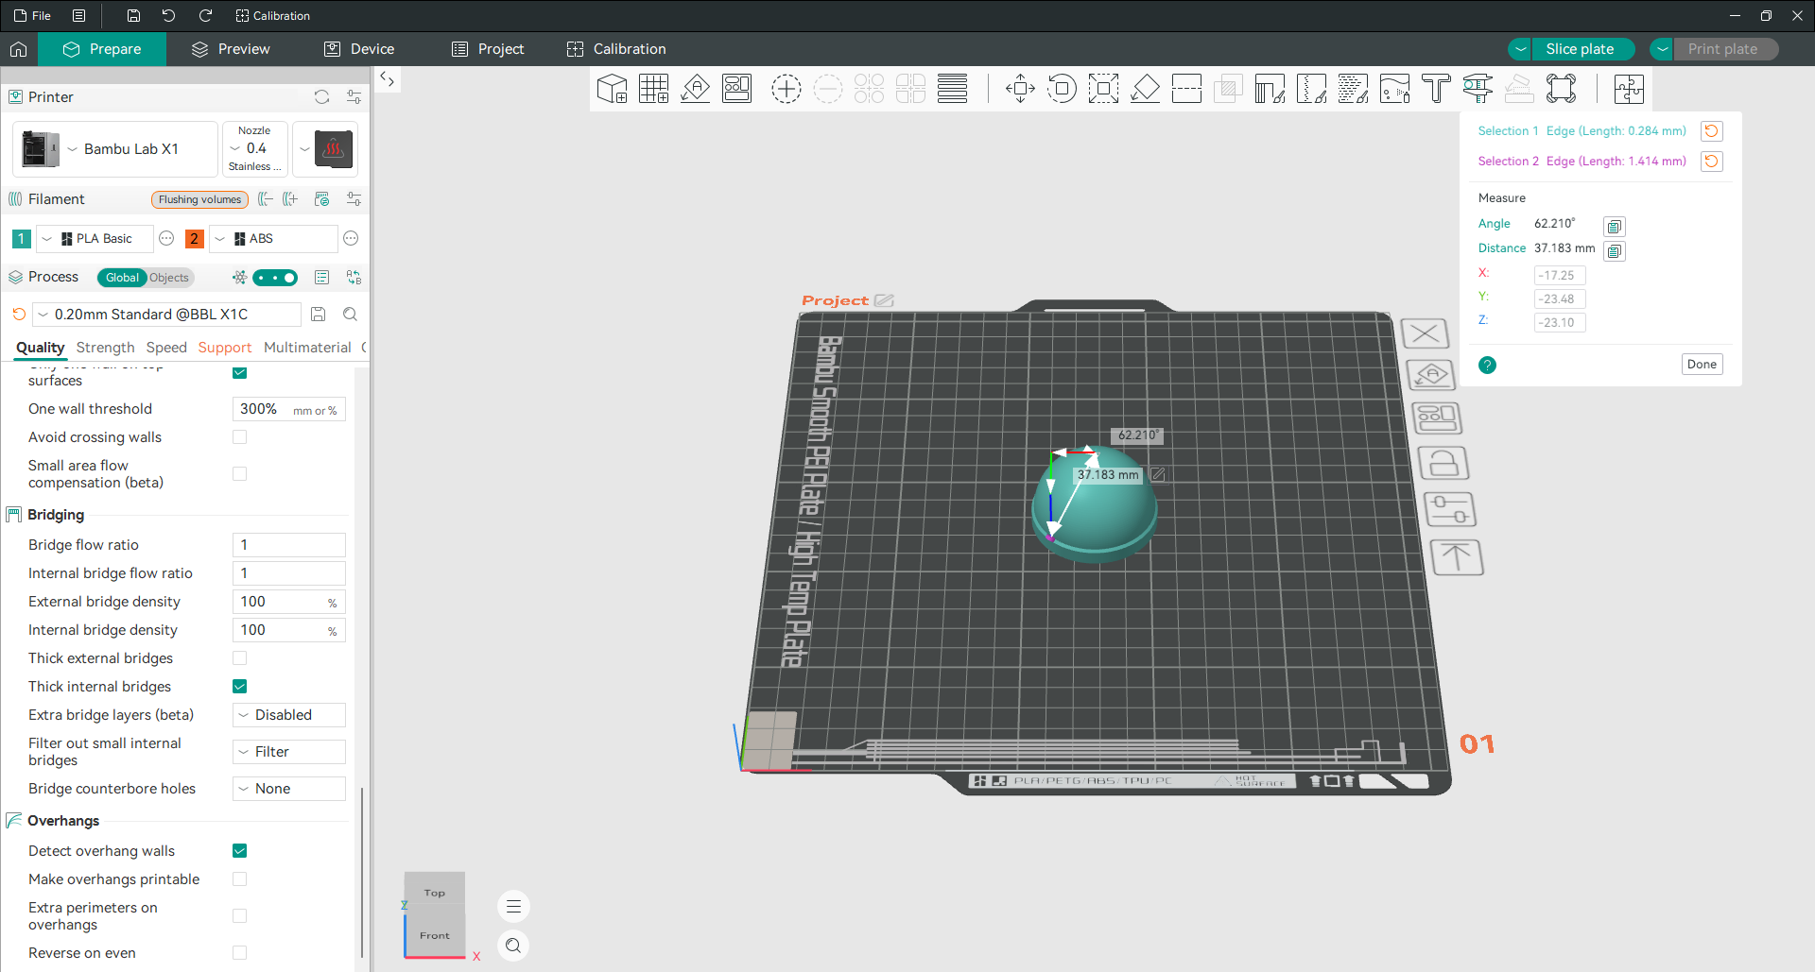Open the PLA Basic filament dropdown
This screenshot has width=1815, height=972.
point(93,239)
